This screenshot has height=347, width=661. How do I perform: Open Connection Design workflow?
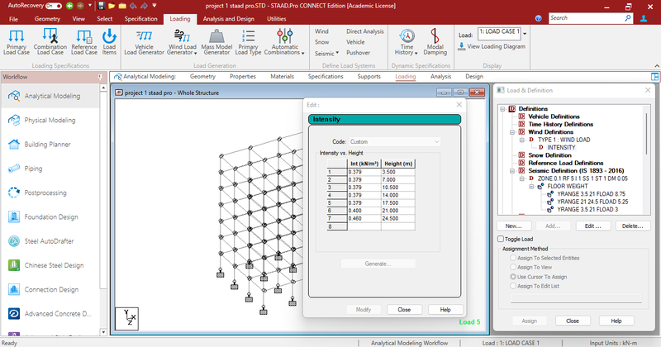tap(50, 290)
